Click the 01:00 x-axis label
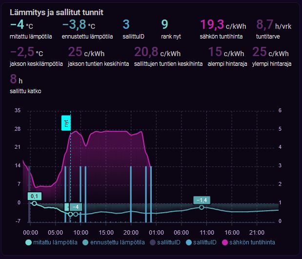Image resolution: width=302 pixels, height=259 pixels. pyautogui.click(x=157, y=233)
